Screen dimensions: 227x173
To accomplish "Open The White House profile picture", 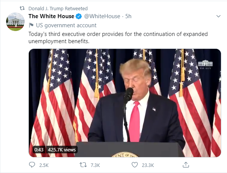I will [15, 22].
